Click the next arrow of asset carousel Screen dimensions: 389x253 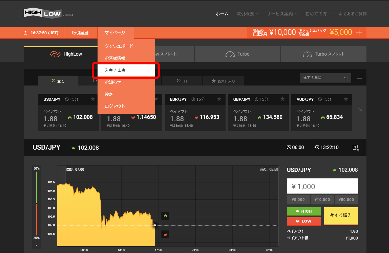pos(360,111)
